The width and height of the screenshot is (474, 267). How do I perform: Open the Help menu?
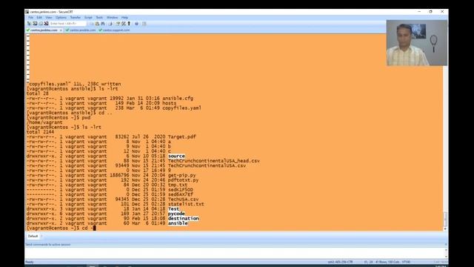click(124, 18)
